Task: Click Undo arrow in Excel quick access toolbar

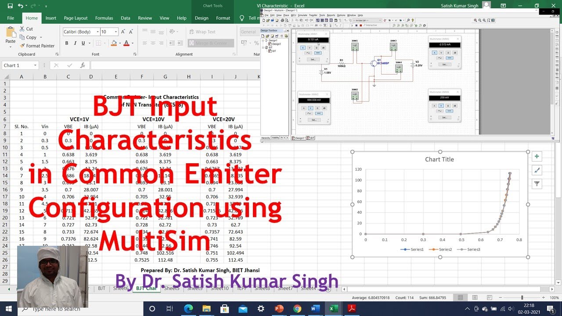Action: tap(20, 6)
